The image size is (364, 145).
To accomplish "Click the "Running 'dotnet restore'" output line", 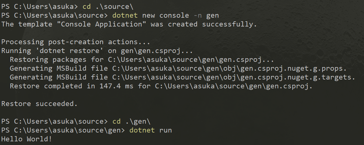I will point(97,51).
